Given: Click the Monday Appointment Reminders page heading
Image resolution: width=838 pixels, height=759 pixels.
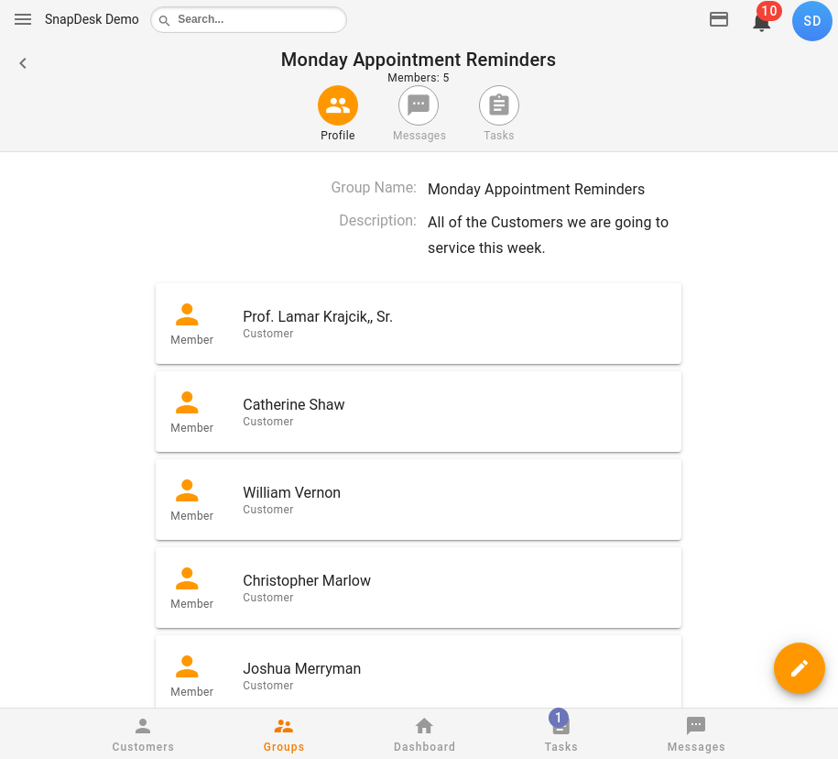Looking at the screenshot, I should [x=419, y=60].
